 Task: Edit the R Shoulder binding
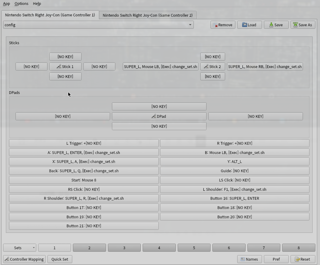[84, 198]
